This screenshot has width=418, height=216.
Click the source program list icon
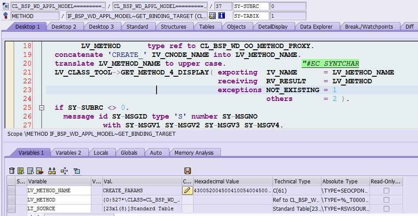tap(5, 6)
